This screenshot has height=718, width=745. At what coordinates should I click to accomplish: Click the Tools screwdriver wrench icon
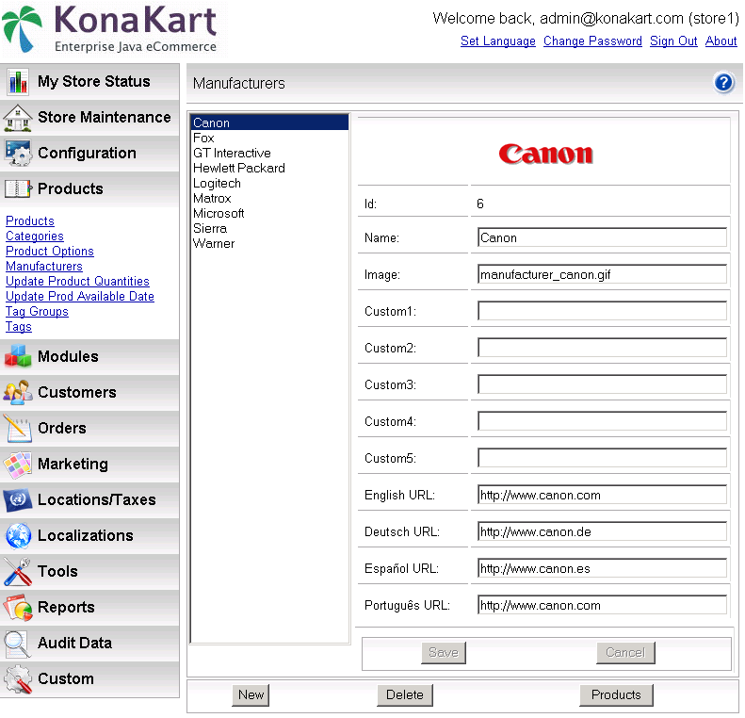pos(18,572)
